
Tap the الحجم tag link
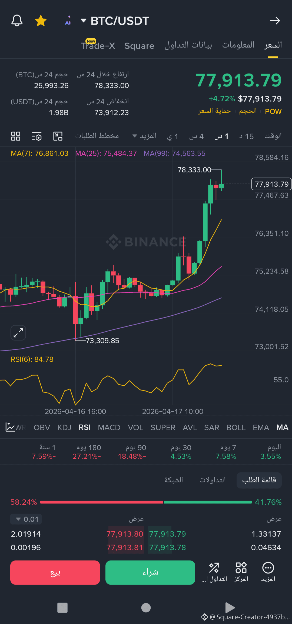coord(248,111)
